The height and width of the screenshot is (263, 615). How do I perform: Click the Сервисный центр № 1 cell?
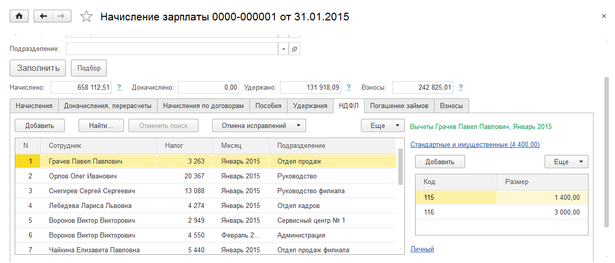[x=332, y=220]
